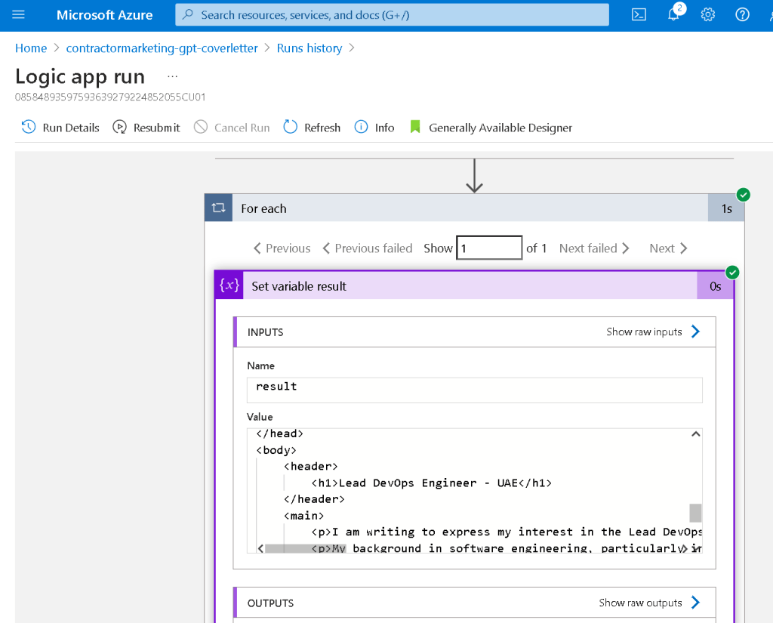Expand Show raw inputs chevron
This screenshot has height=623, width=773.
(695, 332)
